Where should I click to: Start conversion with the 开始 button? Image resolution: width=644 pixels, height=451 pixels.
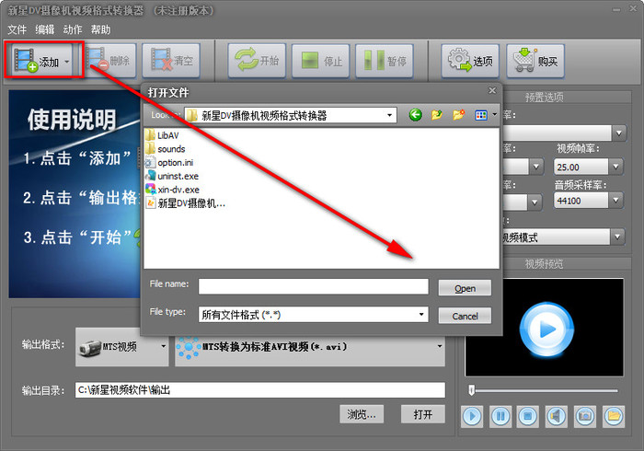tap(257, 61)
